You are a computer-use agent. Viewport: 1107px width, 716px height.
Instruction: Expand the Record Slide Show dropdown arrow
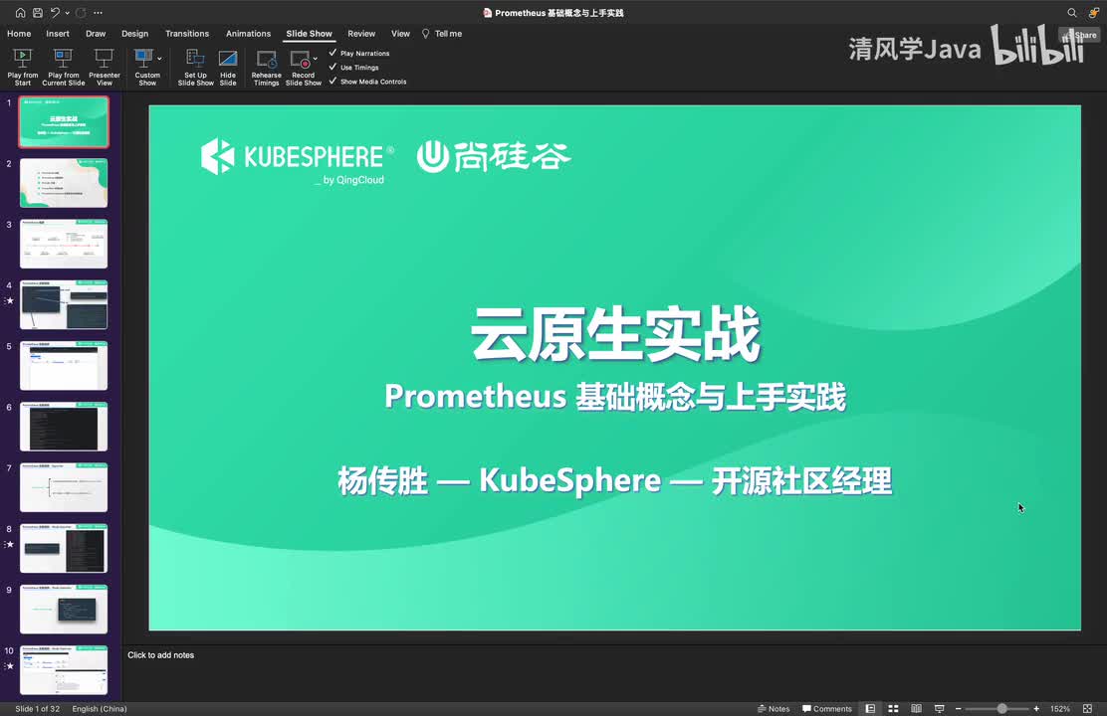pyautogui.click(x=315, y=59)
